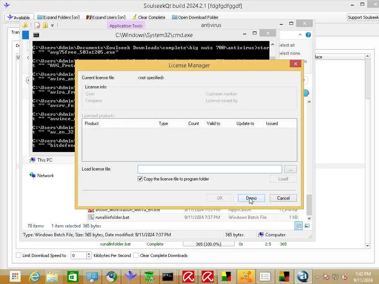This screenshot has height=284, width=379.
Task: Open the second Avira red umbrella taskbar icon
Action: click(207, 277)
